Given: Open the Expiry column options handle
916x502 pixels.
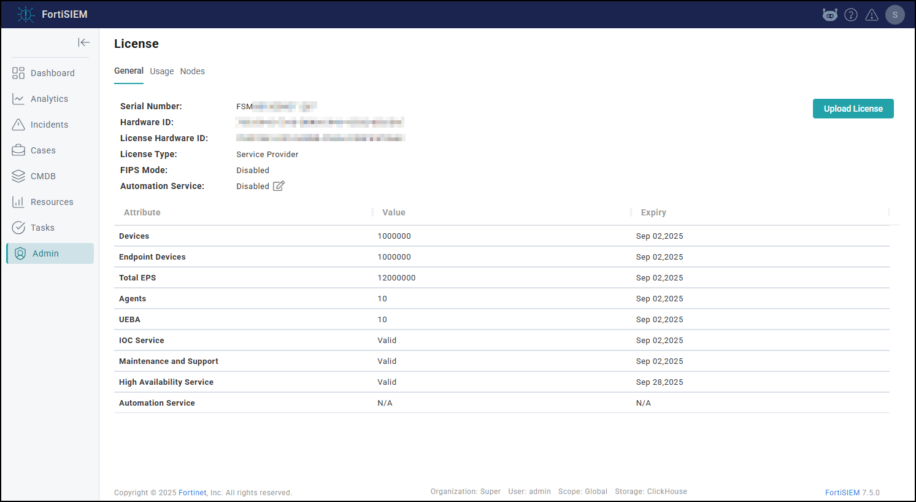Looking at the screenshot, I should coord(888,212).
